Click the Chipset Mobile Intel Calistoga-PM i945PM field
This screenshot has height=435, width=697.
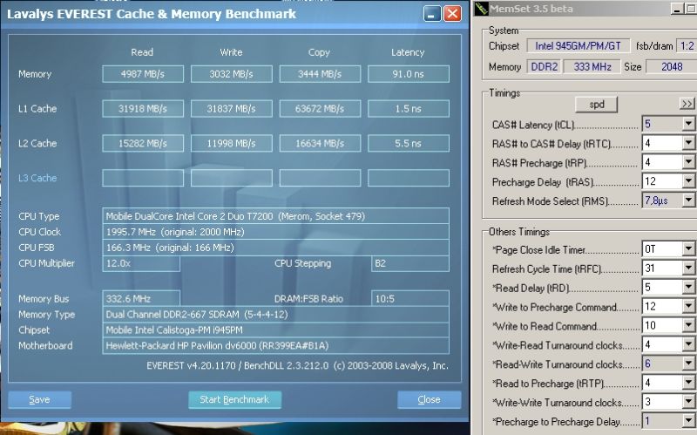pyautogui.click(x=275, y=330)
